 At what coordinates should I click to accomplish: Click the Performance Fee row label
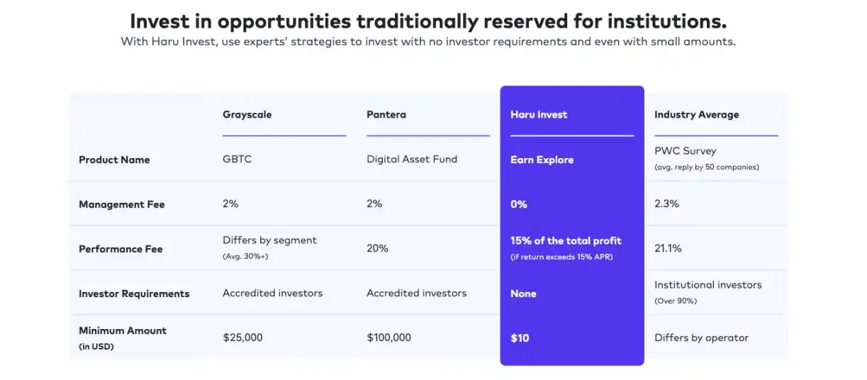click(121, 250)
